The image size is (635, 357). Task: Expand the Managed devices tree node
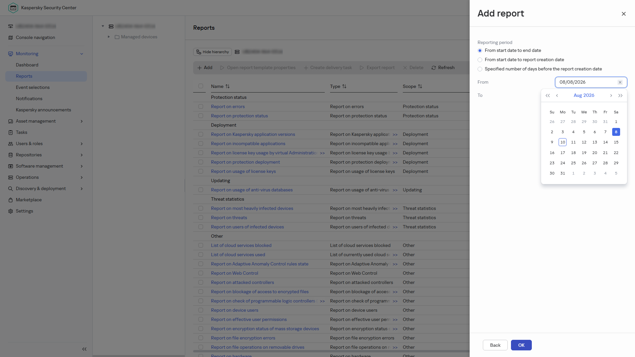click(108, 37)
